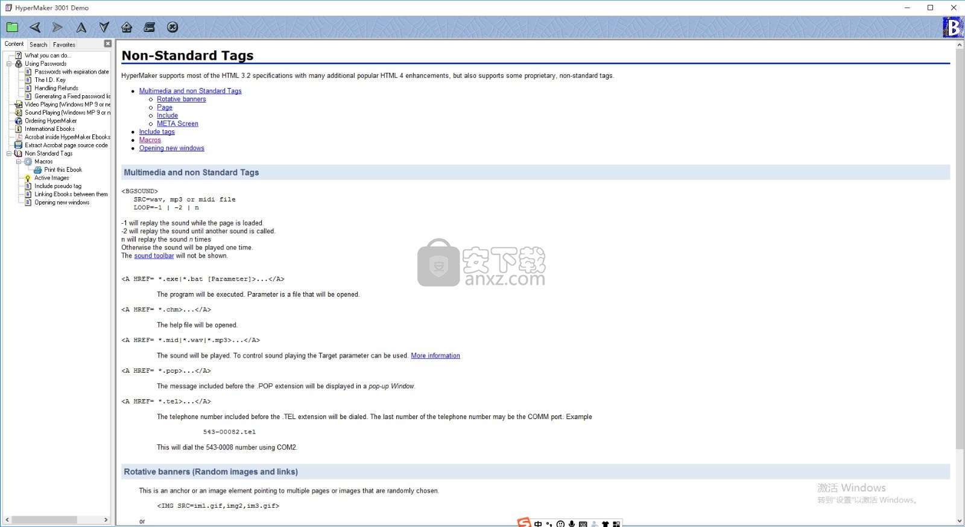Open the home page via house icon
The height and width of the screenshot is (527, 965).
click(127, 27)
